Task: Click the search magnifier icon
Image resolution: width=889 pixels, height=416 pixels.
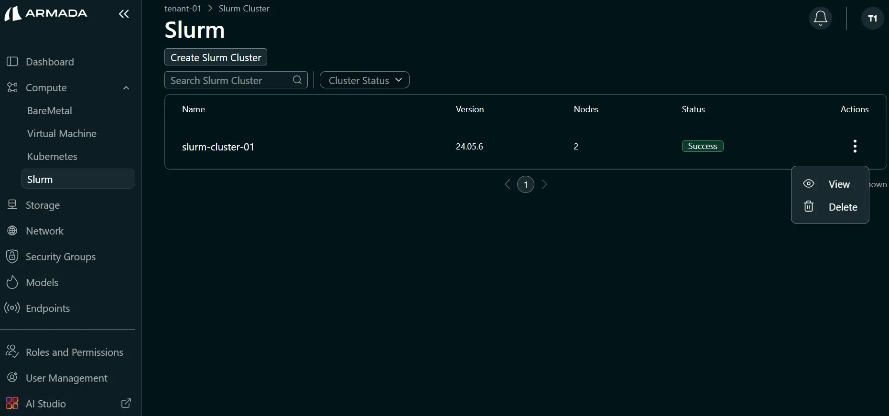Action: [297, 80]
